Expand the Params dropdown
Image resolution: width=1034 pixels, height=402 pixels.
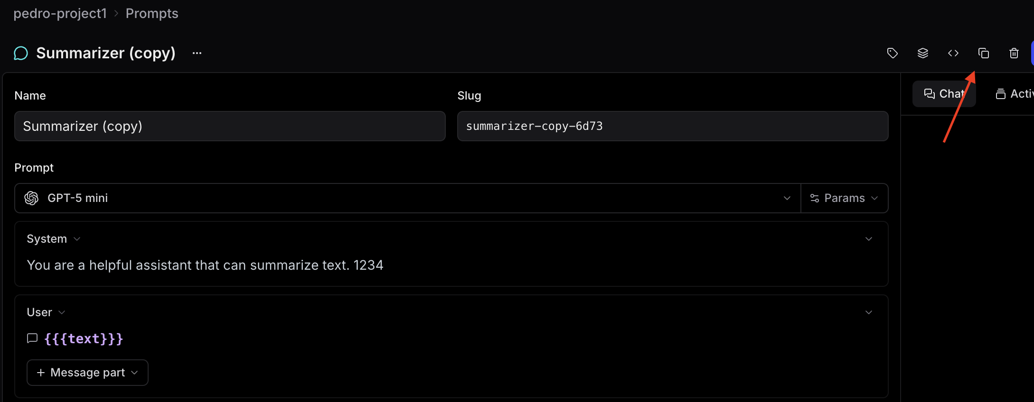pyautogui.click(x=844, y=198)
